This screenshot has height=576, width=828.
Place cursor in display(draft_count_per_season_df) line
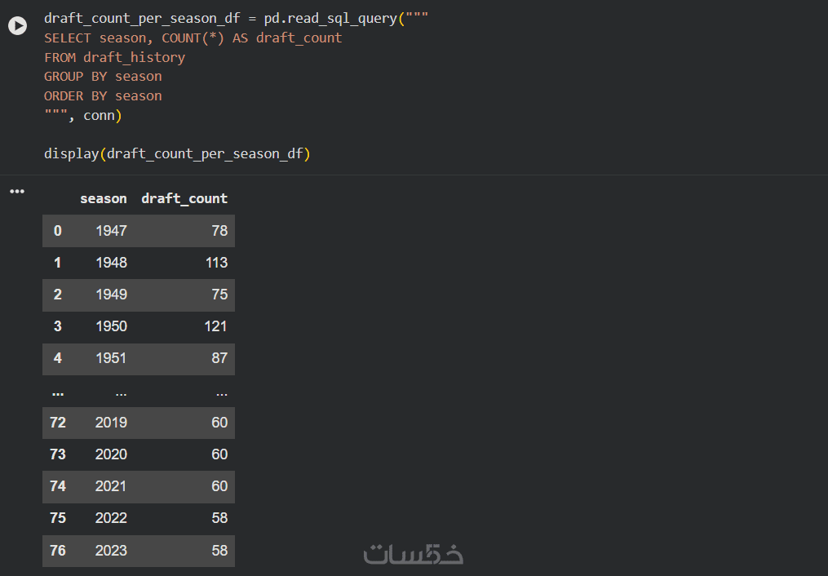pos(177,153)
